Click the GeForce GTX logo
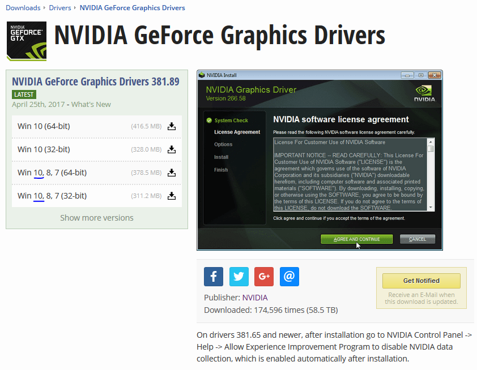This screenshot has height=370, width=477. [x=27, y=41]
